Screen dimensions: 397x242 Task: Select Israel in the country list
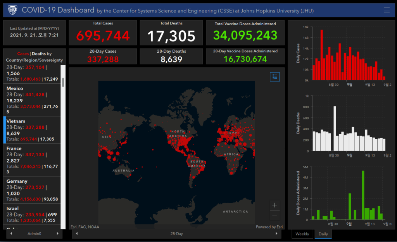pos(32,214)
